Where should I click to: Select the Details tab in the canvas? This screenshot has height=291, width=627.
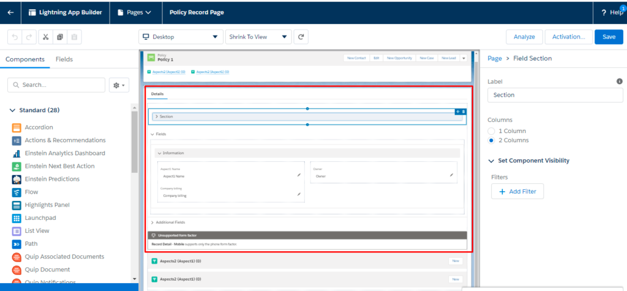click(x=157, y=94)
